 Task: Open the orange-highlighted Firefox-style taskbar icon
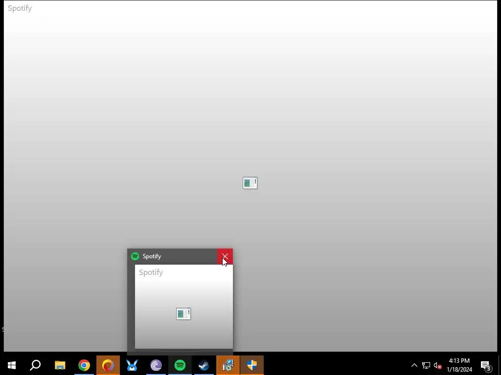pos(108,365)
